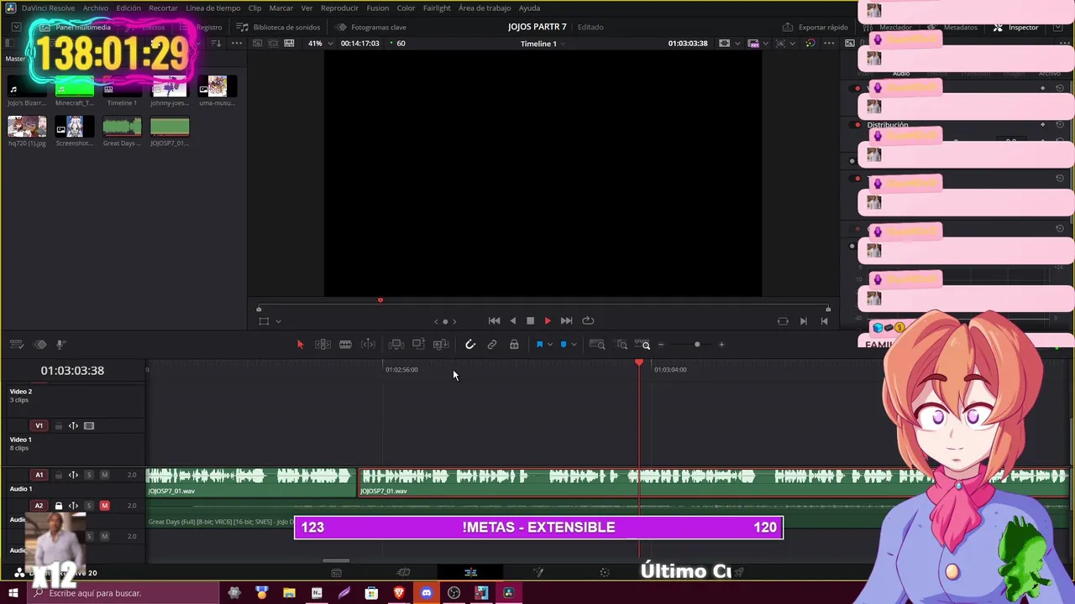
Task: Mute Audio 2 track red M
Action: 104,506
